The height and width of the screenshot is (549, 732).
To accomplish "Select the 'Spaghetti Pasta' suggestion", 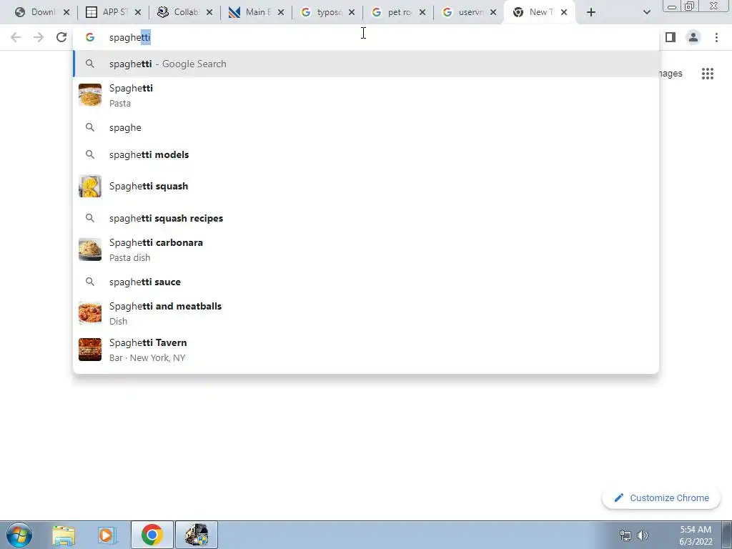I will tap(366, 95).
